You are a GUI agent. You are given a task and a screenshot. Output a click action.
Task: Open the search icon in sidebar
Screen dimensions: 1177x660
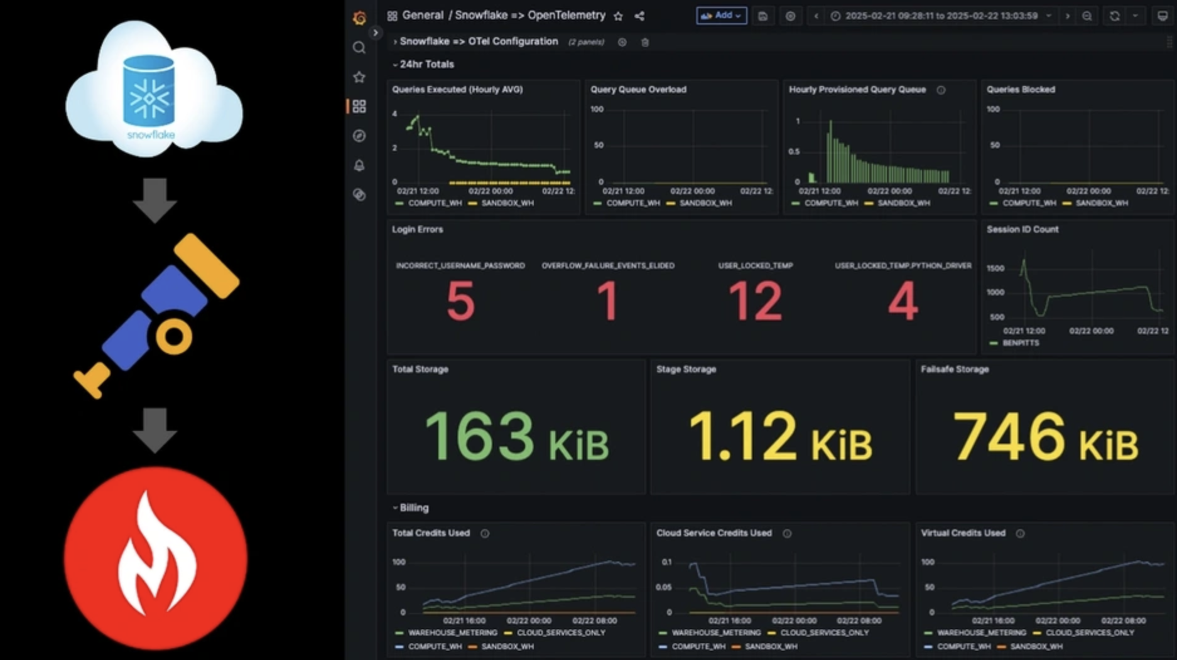(359, 48)
